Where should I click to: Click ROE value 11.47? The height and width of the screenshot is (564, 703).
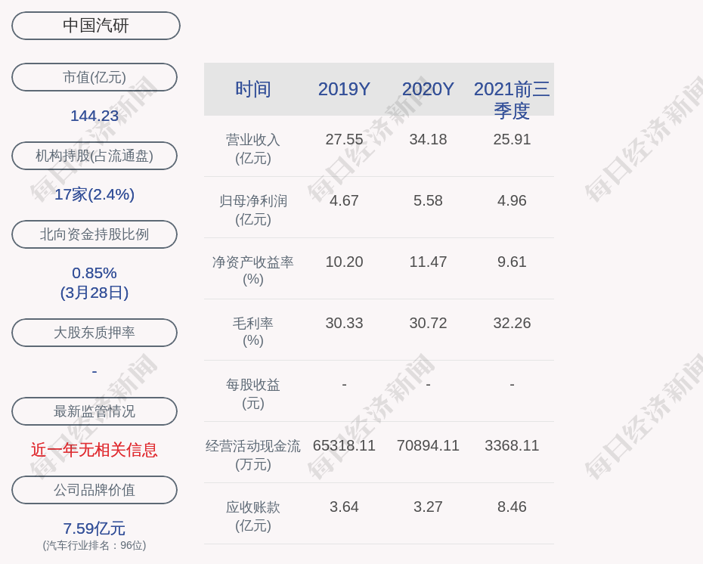coord(428,262)
